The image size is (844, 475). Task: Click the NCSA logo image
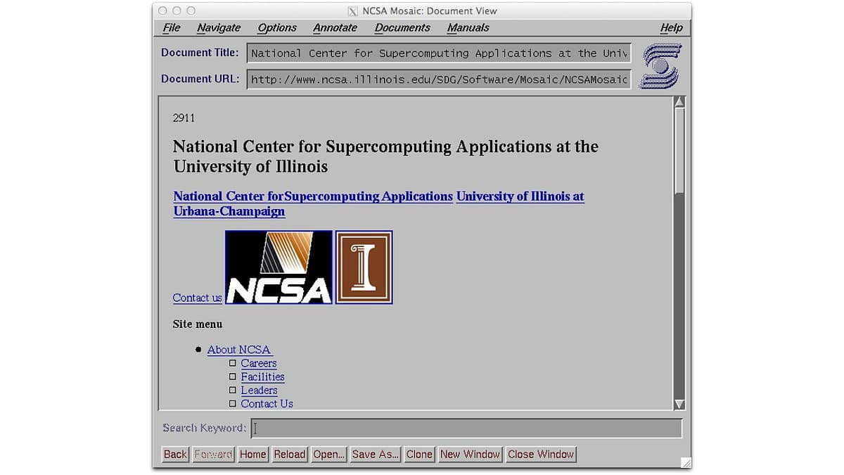[279, 267]
